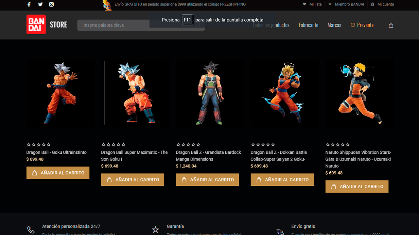419x235 pixels.
Task: Click the keyword search input field
Action: point(141,25)
